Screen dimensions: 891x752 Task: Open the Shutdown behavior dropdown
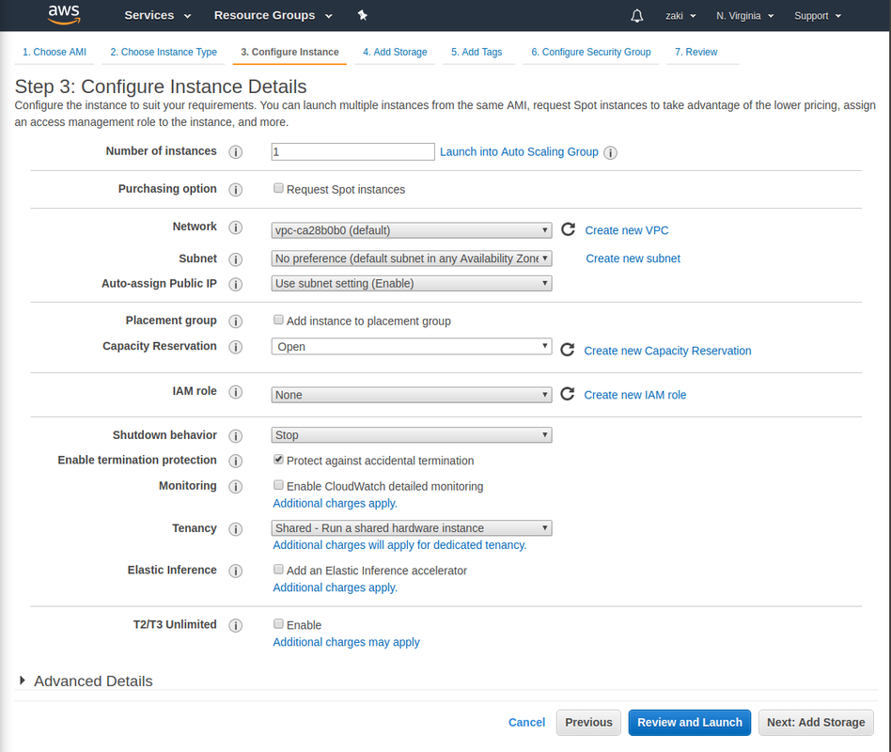point(412,435)
